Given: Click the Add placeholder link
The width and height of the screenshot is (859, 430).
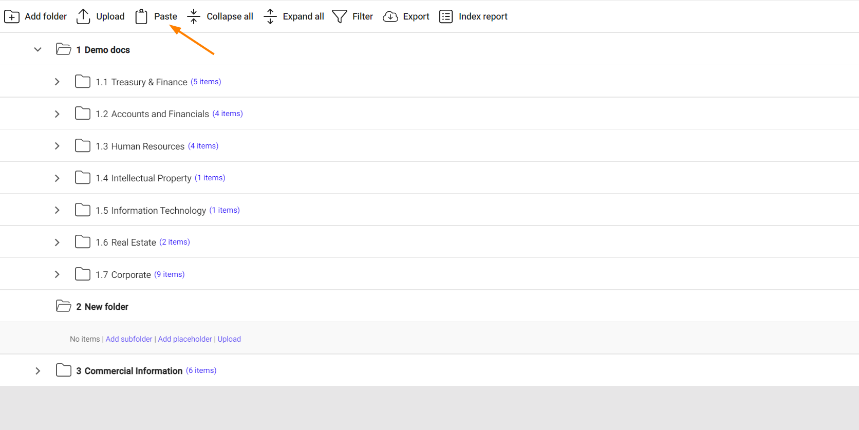Looking at the screenshot, I should point(185,339).
